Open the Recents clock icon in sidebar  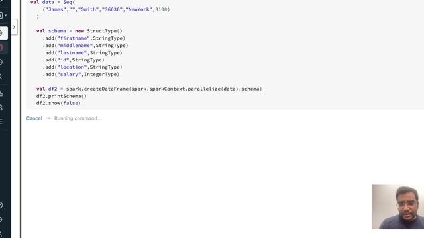(x=2, y=62)
